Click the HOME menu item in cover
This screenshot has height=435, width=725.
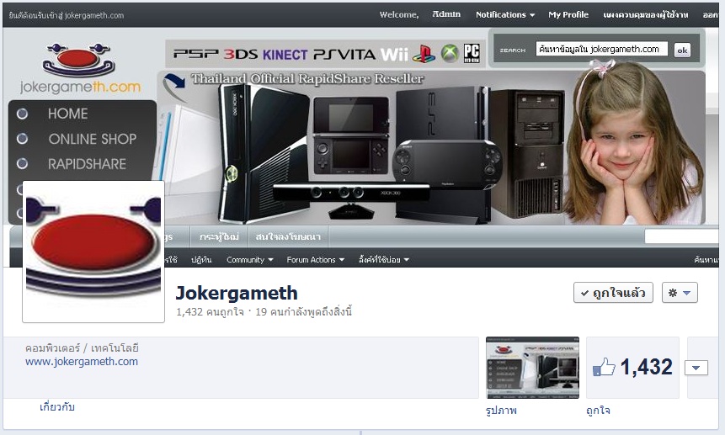68,114
